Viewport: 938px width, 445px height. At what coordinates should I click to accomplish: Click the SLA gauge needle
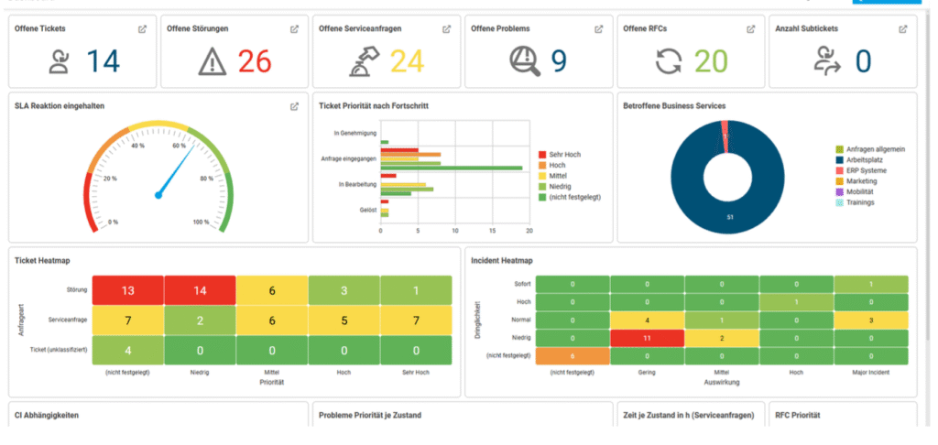coord(176,170)
